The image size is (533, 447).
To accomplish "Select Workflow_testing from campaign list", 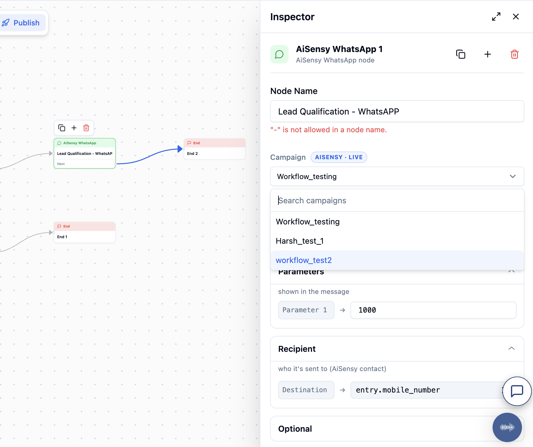I will 397,222.
